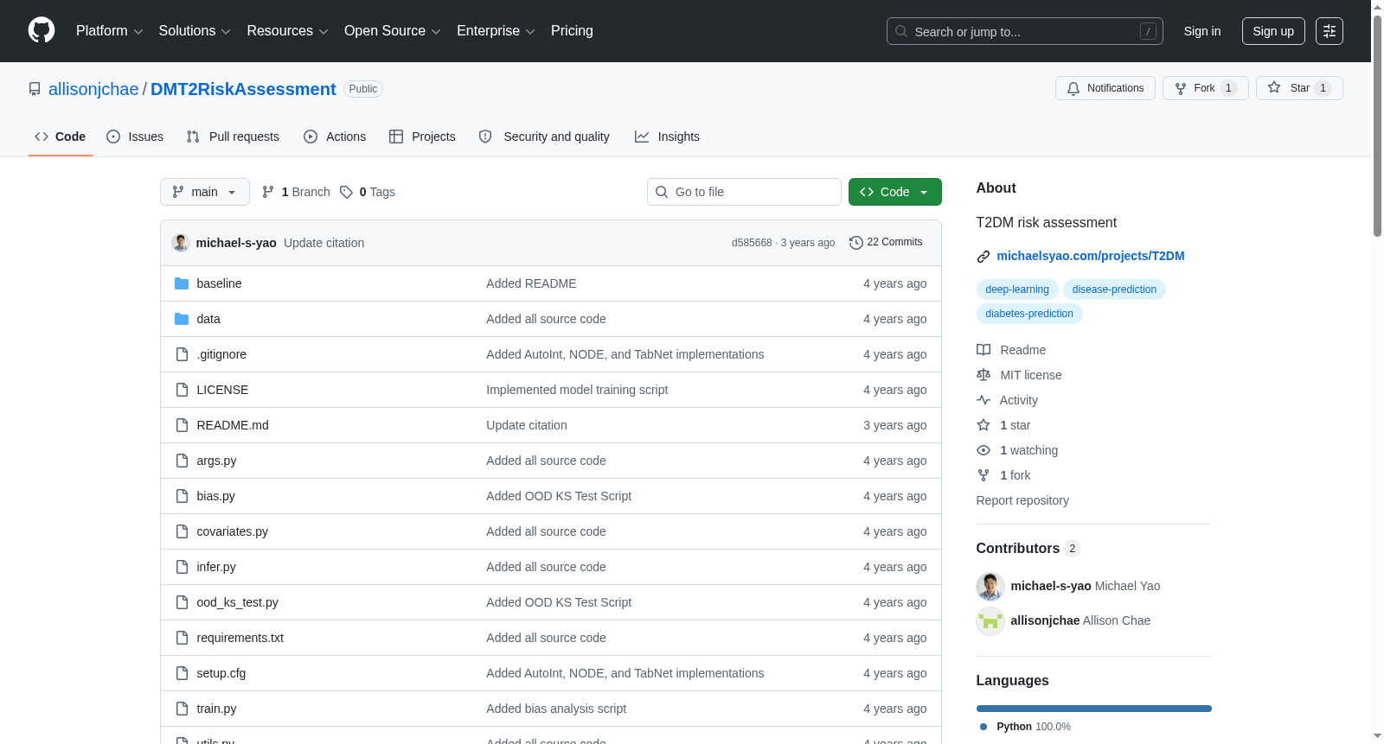Open the DMT2RiskAssessment repository link
This screenshot has width=1384, height=744.
click(243, 89)
